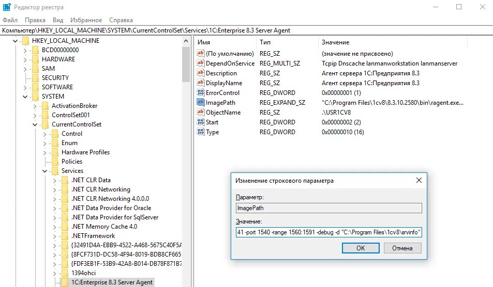Image resolution: width=493 pixels, height=287 pixels.
Task: Click the Start DWORD binary icon
Action: tap(201, 122)
